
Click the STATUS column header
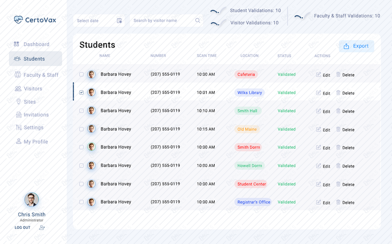click(x=284, y=56)
